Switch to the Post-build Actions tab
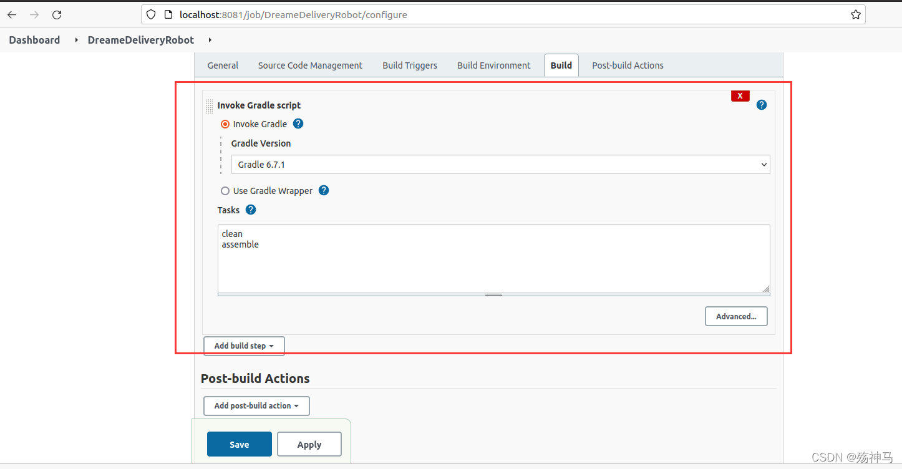902x469 pixels. click(x=628, y=65)
